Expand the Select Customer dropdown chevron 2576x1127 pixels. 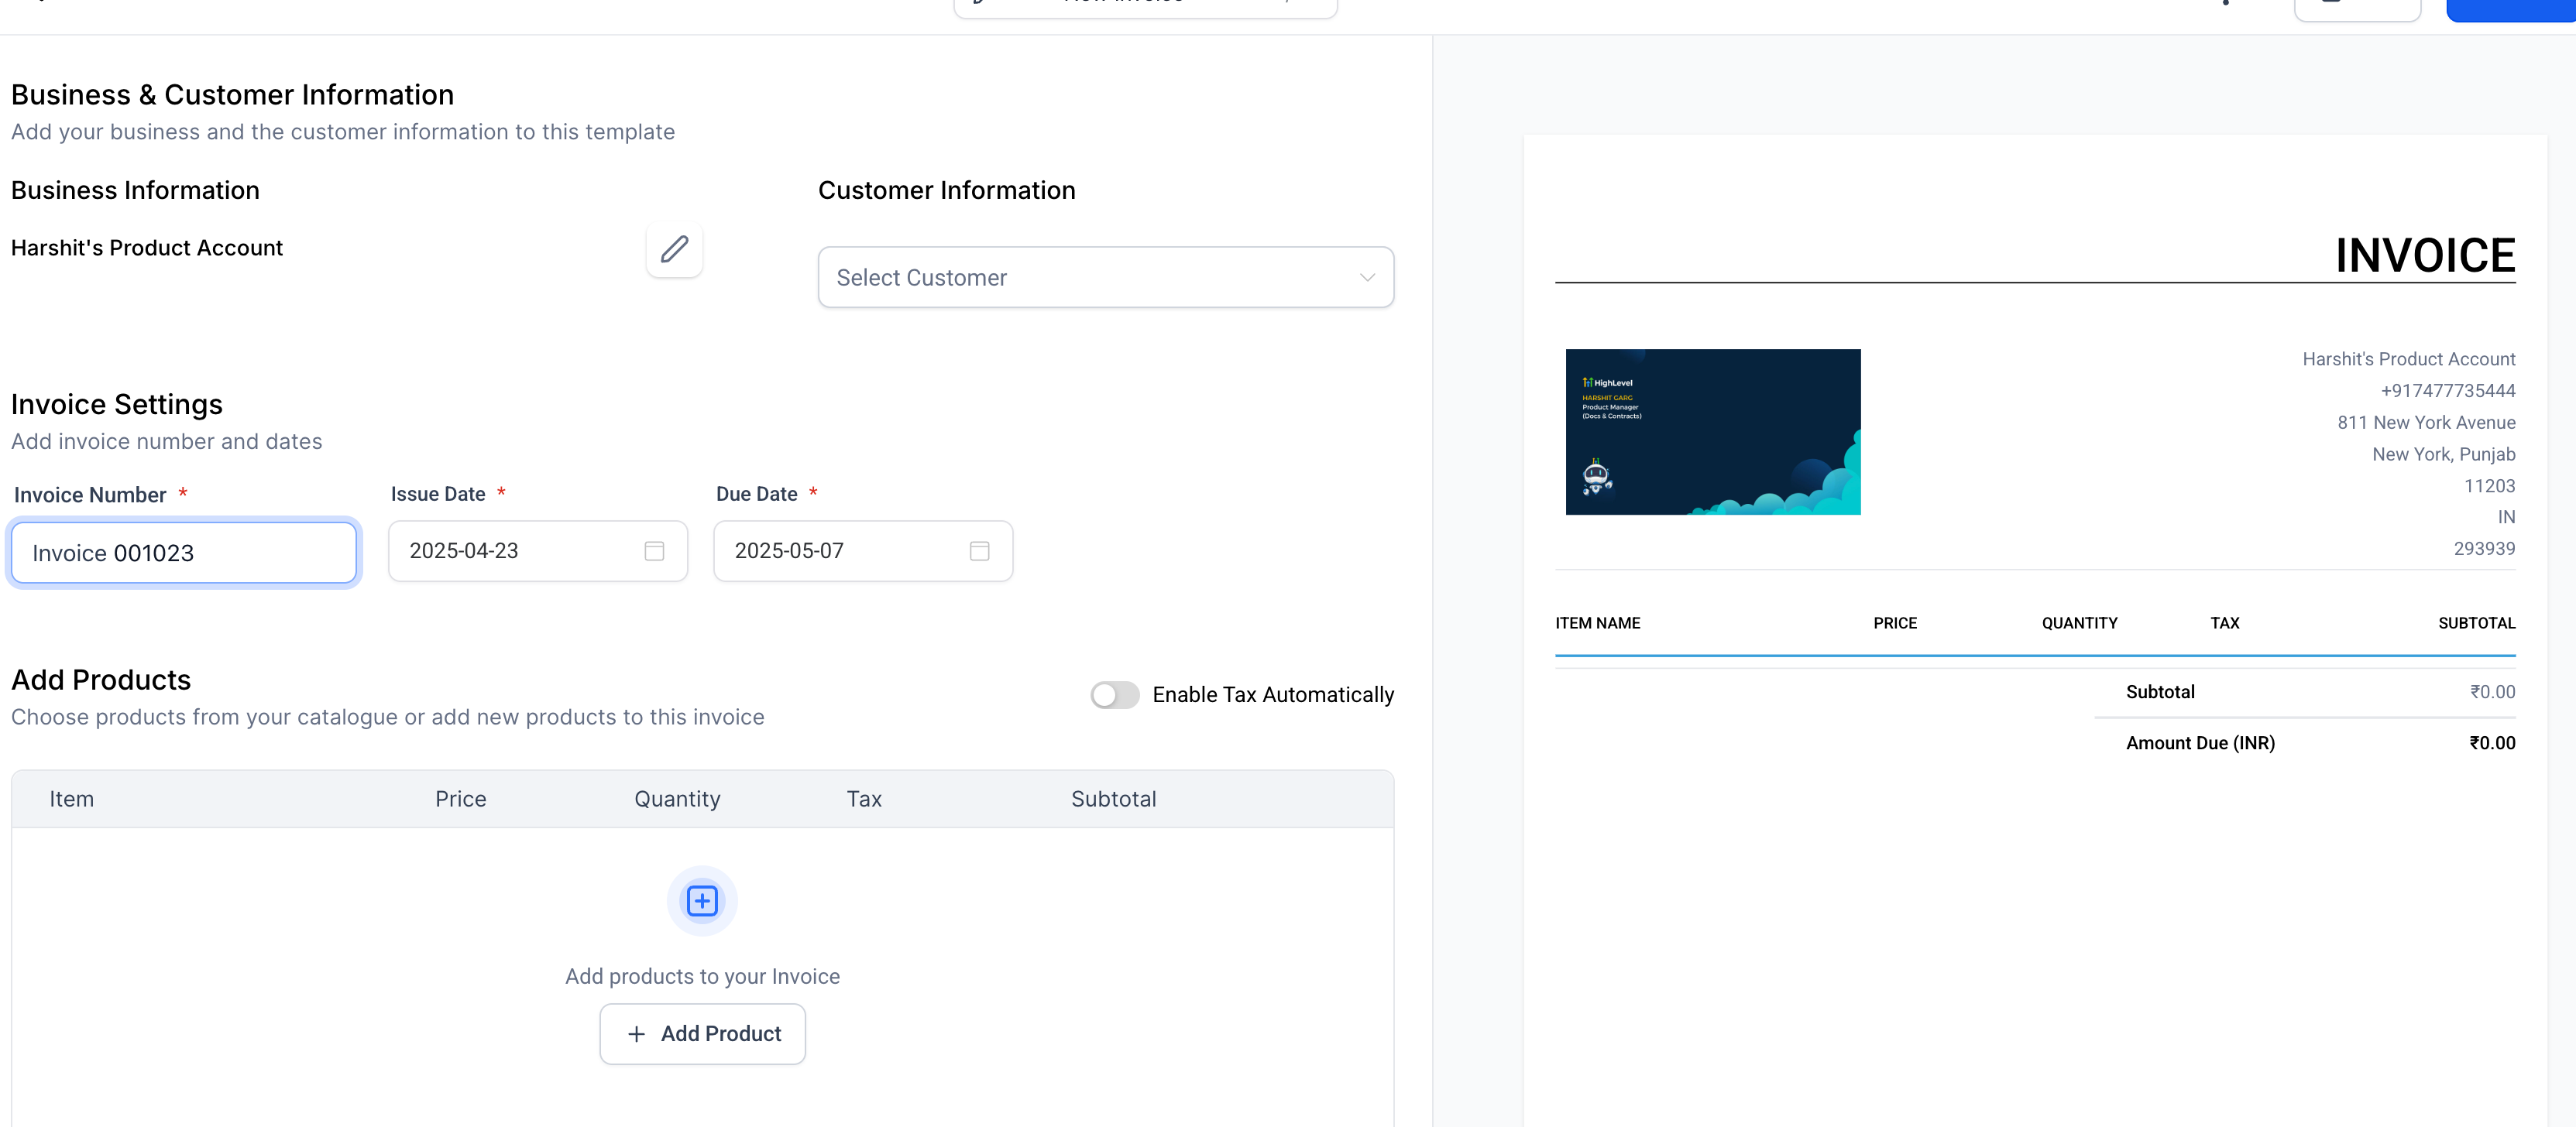1366,278
